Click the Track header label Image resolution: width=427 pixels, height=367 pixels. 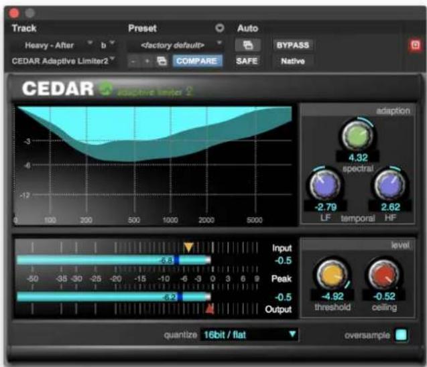tap(24, 28)
